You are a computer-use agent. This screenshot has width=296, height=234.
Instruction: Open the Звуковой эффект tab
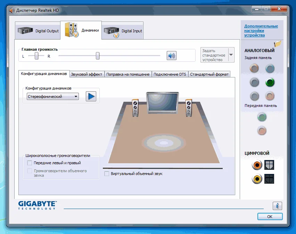[87, 74]
